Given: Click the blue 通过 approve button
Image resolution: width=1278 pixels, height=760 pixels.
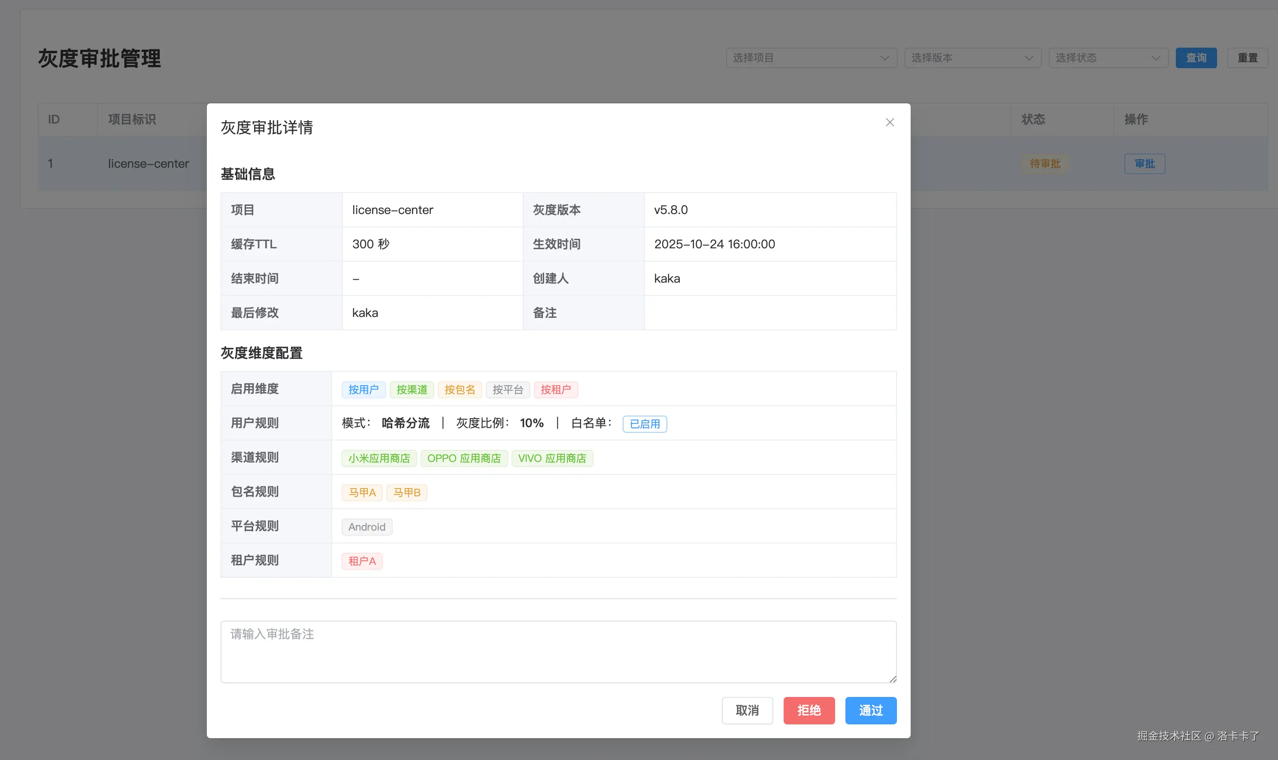Looking at the screenshot, I should point(870,710).
